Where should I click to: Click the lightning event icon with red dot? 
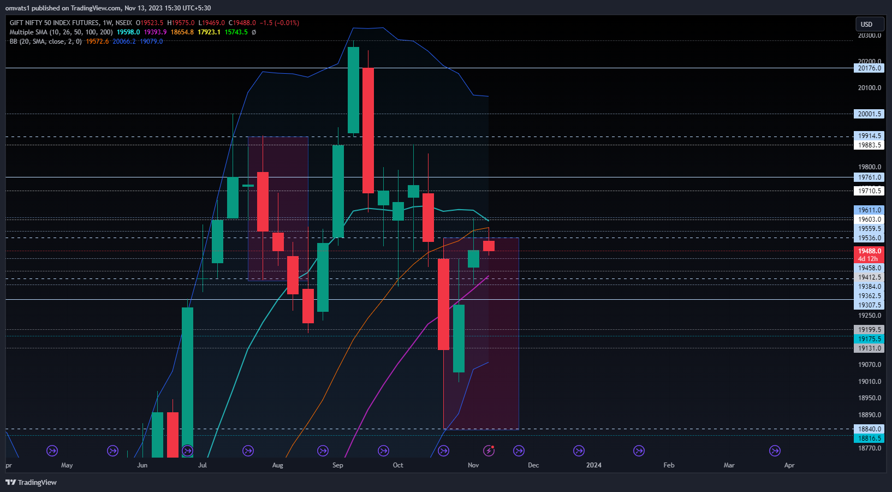coord(489,450)
